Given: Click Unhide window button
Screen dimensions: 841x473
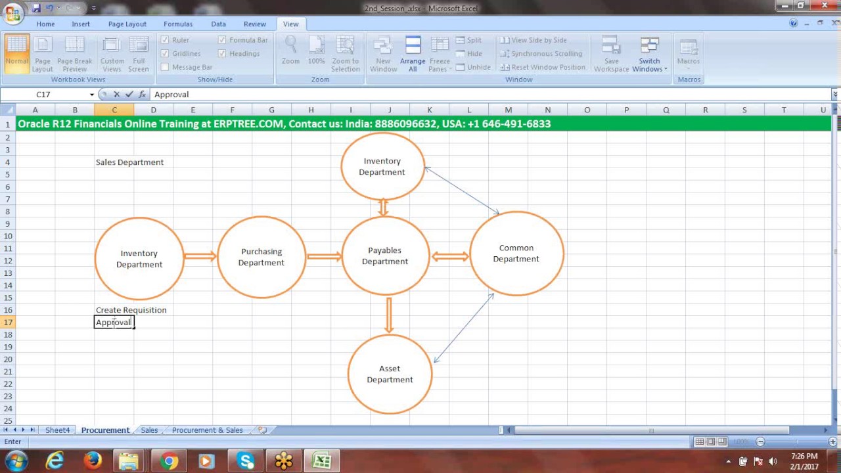Looking at the screenshot, I should point(473,67).
